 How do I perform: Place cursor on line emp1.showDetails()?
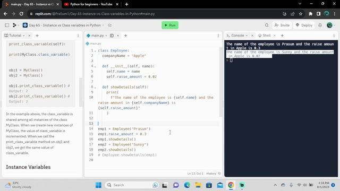pos(117,139)
